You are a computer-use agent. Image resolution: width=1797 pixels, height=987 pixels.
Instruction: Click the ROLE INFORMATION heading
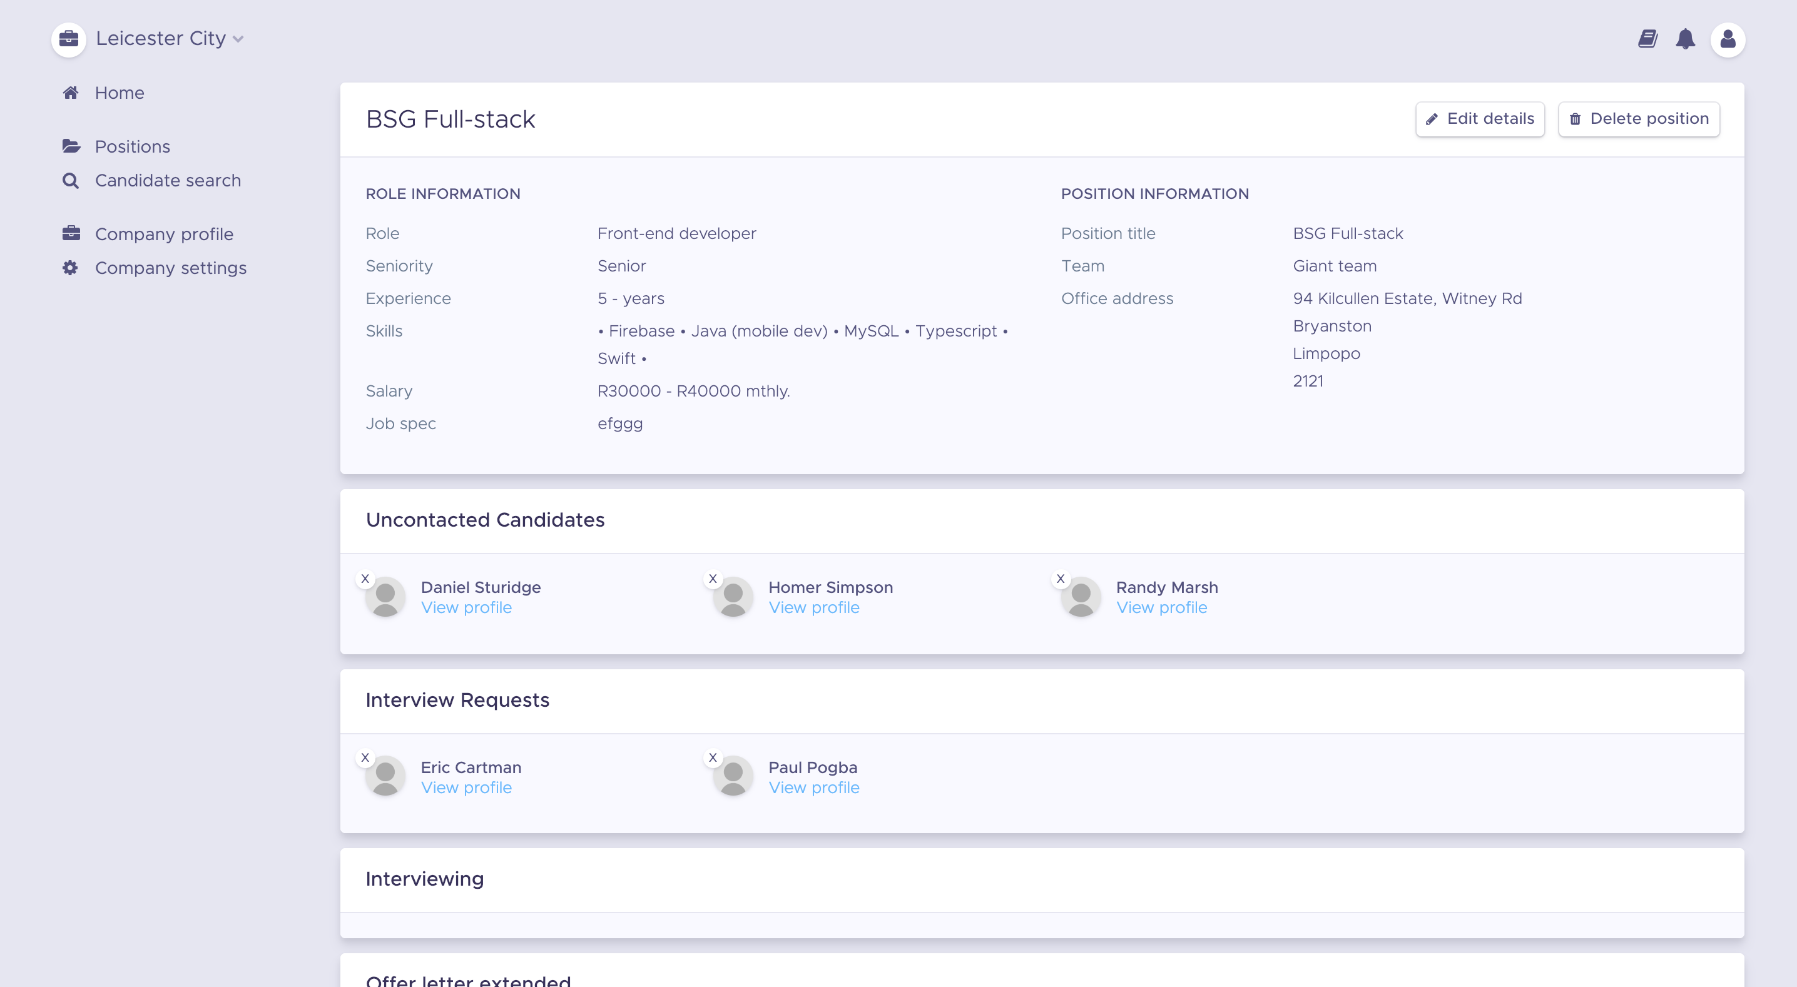tap(443, 194)
